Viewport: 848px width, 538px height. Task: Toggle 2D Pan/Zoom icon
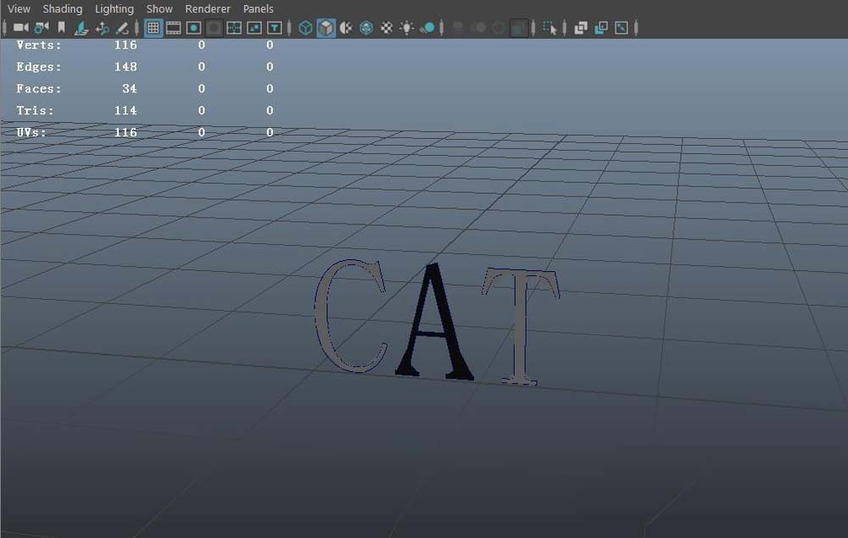pyautogui.click(x=102, y=28)
